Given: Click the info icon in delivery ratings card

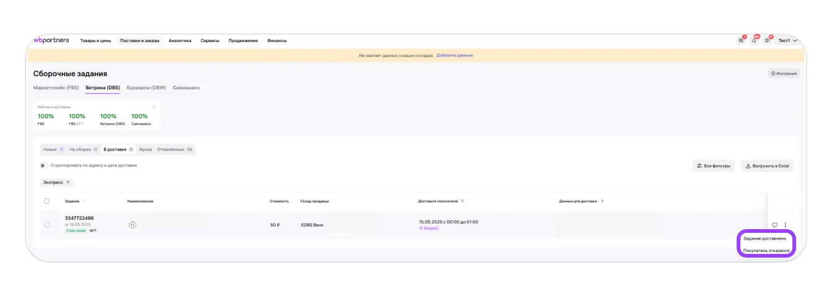Looking at the screenshot, I should click(x=154, y=107).
